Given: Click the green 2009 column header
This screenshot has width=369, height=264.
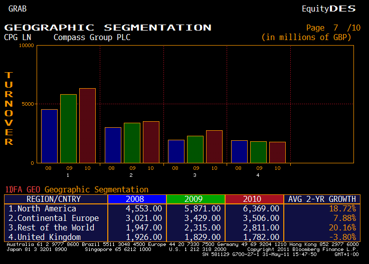Looking at the screenshot, I should 195,199.
